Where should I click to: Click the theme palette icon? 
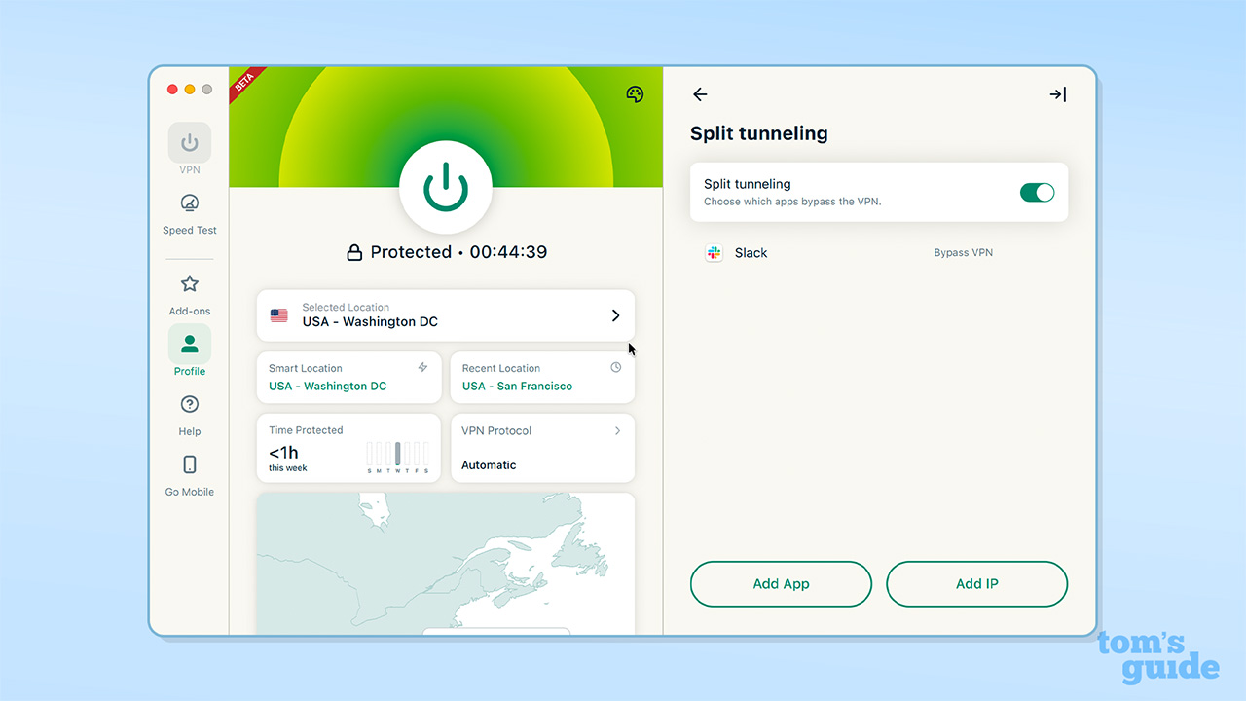point(635,94)
